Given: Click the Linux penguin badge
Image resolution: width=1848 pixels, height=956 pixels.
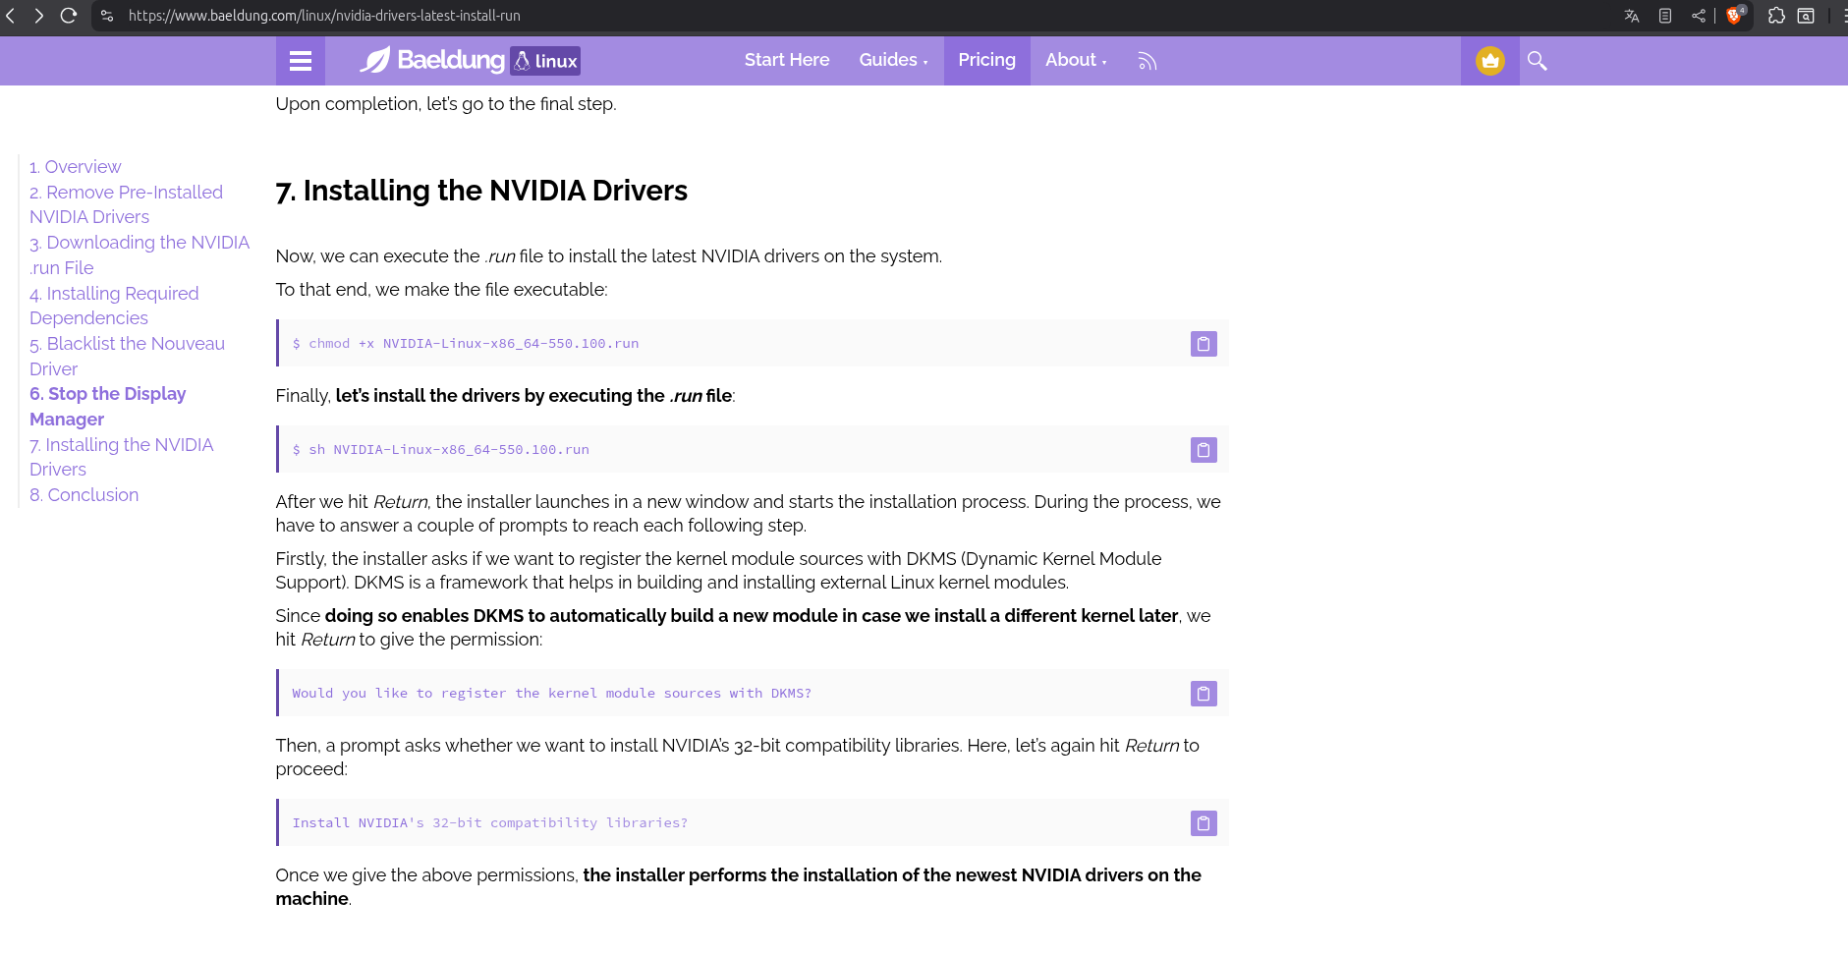Looking at the screenshot, I should click(545, 61).
